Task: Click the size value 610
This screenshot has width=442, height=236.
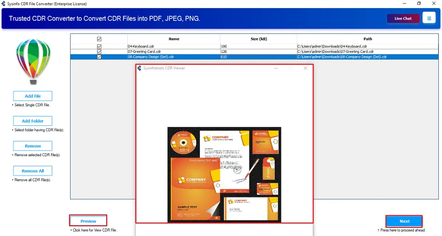Action: coord(224,57)
